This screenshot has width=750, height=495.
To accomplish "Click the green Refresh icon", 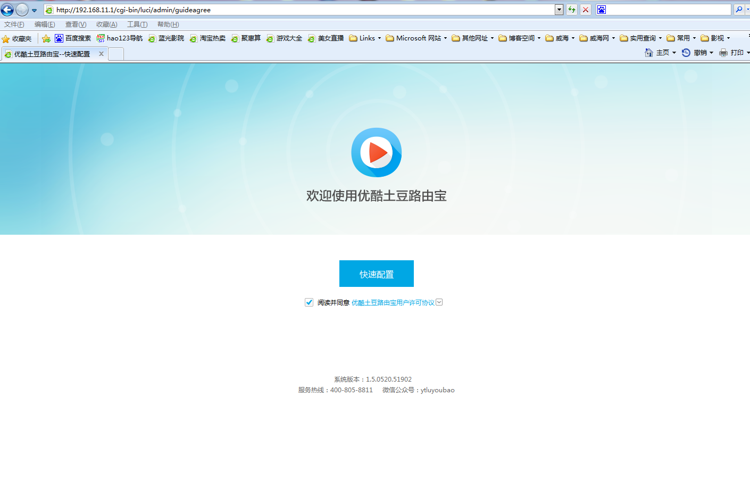I will tap(572, 10).
